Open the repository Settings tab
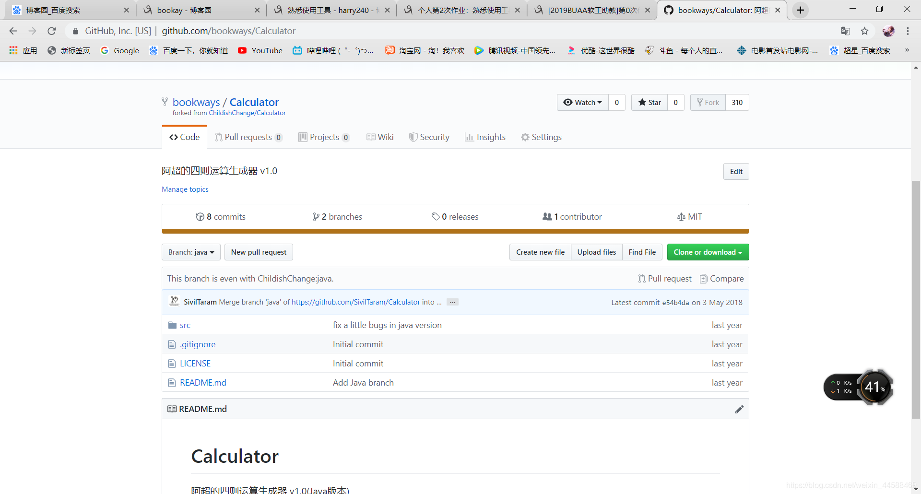The image size is (921, 494). (x=541, y=137)
